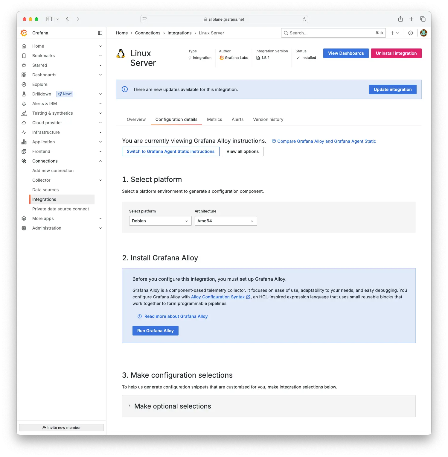Dock or undock the sidebar menu icon
The image size is (448, 457).
(100, 33)
